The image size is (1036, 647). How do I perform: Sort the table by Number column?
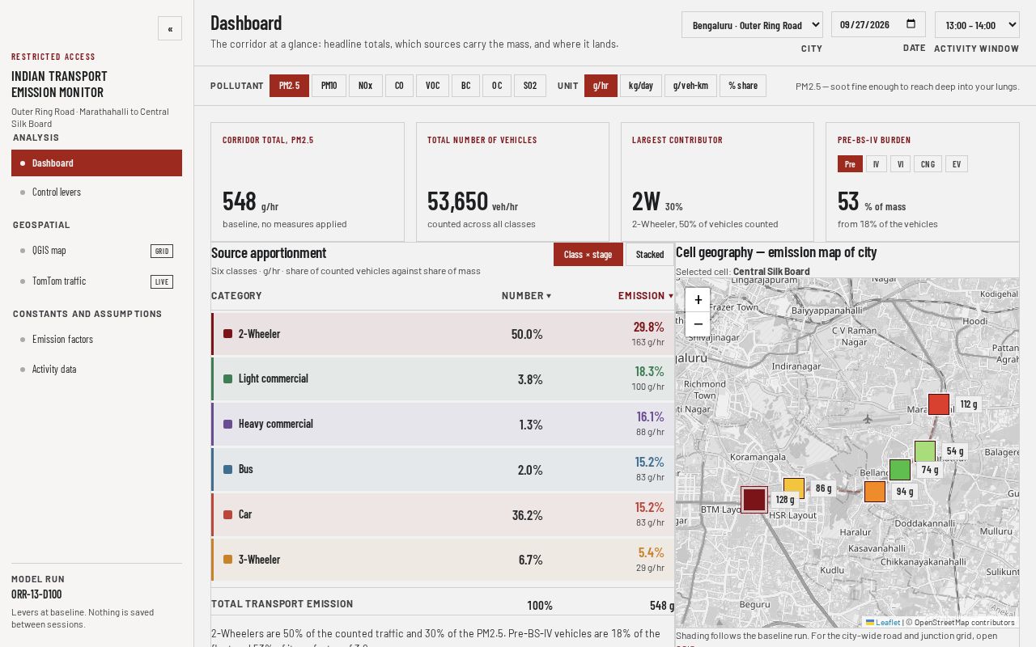526,296
